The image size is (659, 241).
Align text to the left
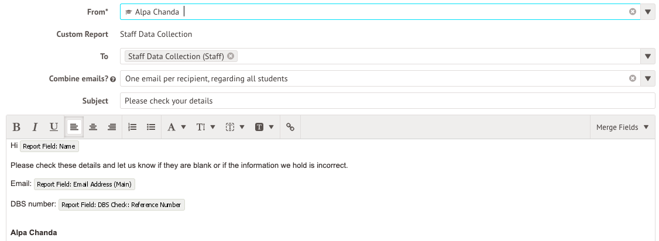(74, 127)
